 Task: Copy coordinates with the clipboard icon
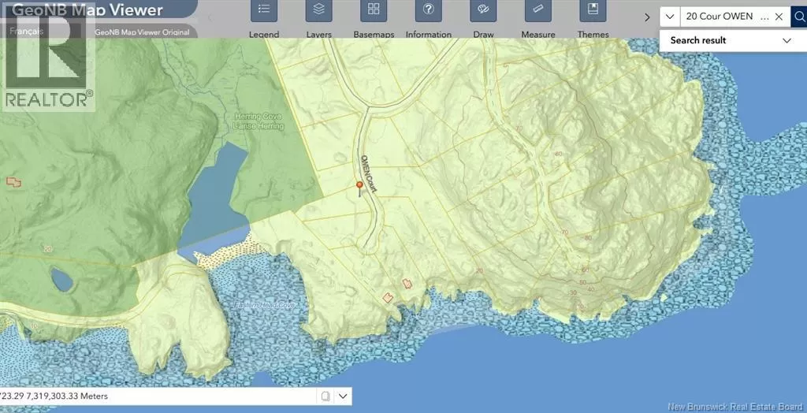coord(325,396)
